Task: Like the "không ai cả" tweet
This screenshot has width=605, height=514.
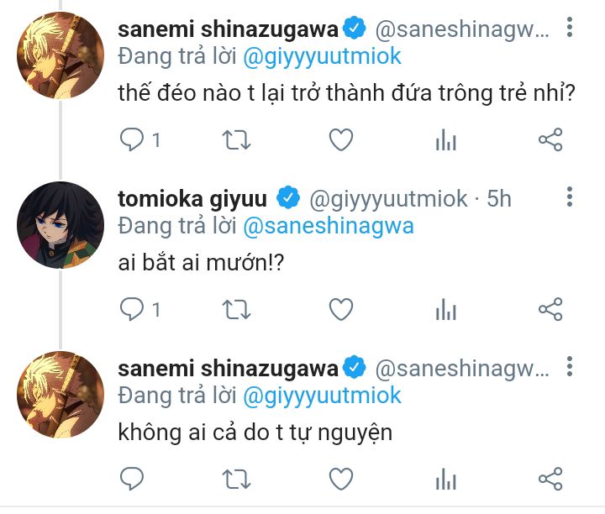Action: tap(340, 479)
